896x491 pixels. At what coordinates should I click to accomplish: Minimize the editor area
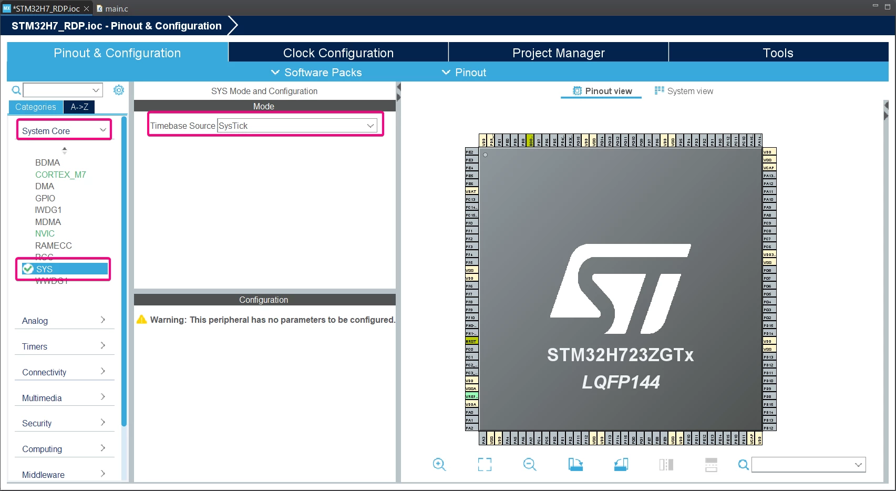click(x=875, y=5)
